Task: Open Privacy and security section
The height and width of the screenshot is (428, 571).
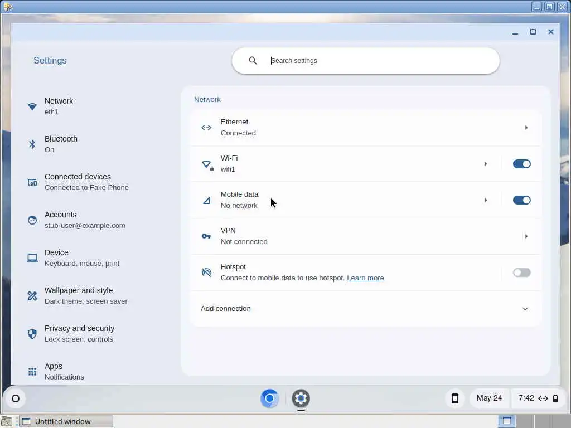Action: click(x=96, y=333)
